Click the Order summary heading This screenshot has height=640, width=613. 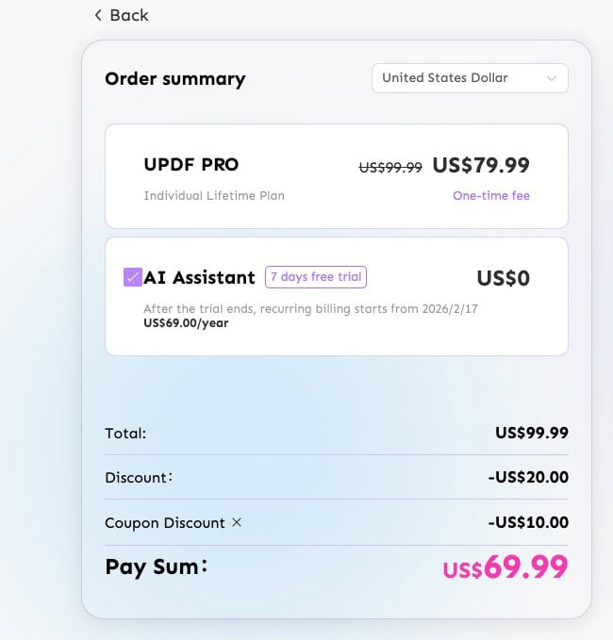click(x=175, y=79)
